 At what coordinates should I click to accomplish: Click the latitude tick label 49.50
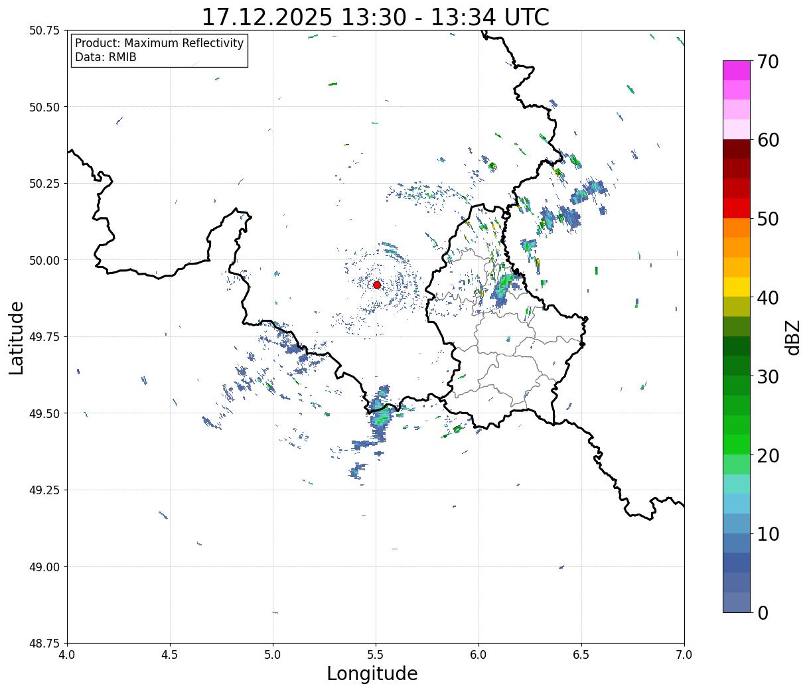(44, 413)
